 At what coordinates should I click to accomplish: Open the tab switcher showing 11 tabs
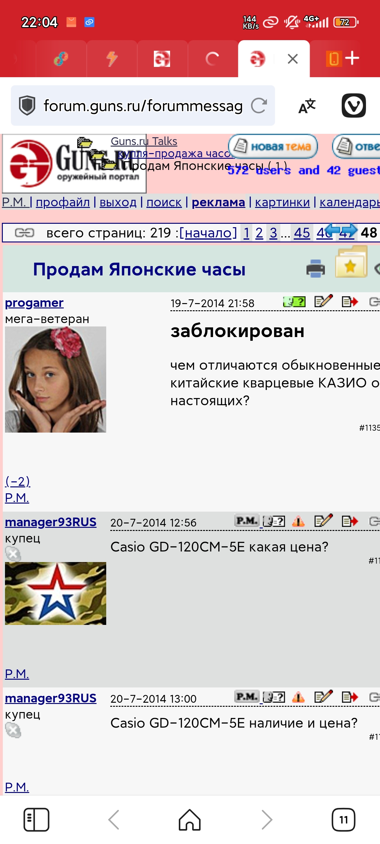coord(343,819)
